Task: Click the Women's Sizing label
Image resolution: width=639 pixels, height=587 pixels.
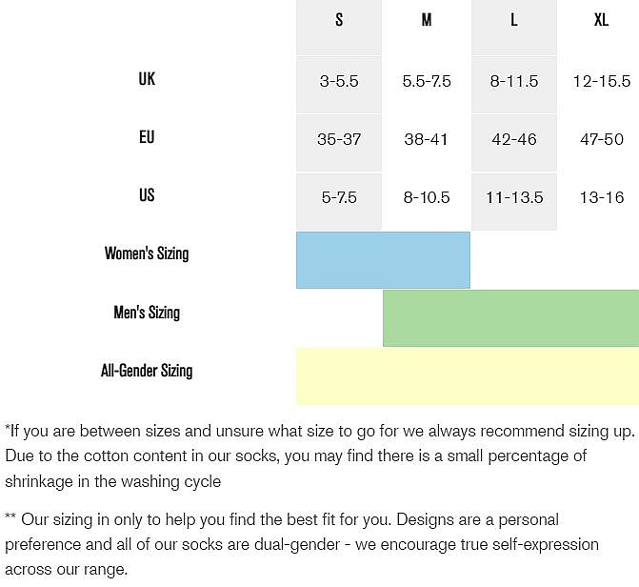Action: (x=147, y=253)
